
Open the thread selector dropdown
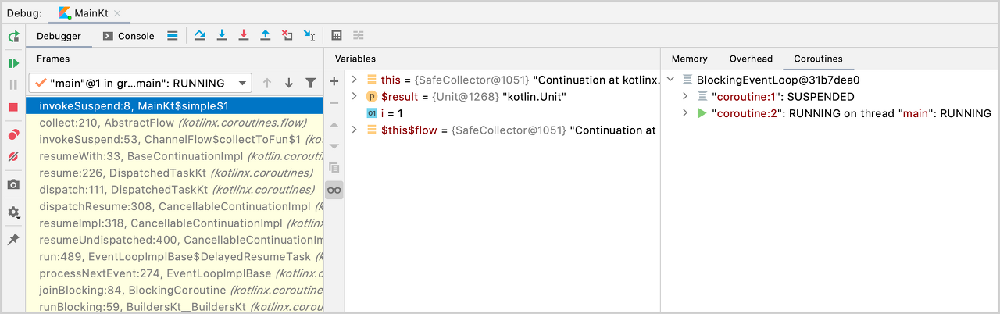pyautogui.click(x=244, y=83)
